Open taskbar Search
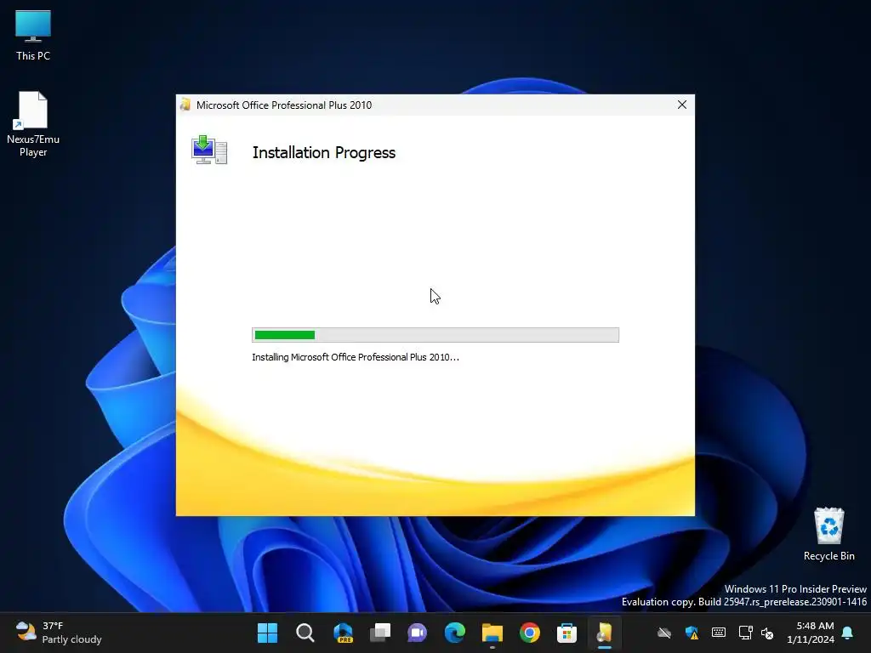 click(305, 633)
